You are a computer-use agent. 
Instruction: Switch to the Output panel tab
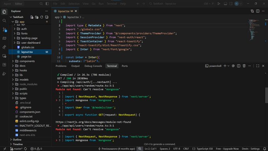coord(75,66)
